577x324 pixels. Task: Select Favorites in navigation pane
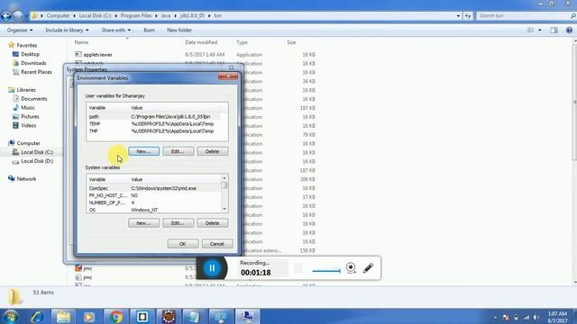coord(26,45)
